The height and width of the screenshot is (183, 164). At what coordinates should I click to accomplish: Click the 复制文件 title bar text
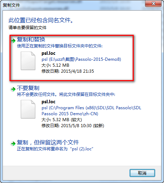pyautogui.click(x=11, y=5)
